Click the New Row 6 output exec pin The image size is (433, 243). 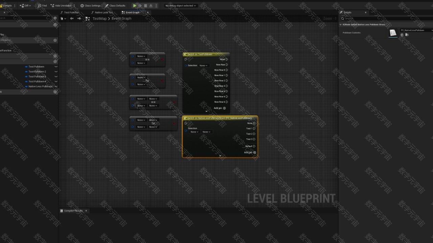(227, 102)
